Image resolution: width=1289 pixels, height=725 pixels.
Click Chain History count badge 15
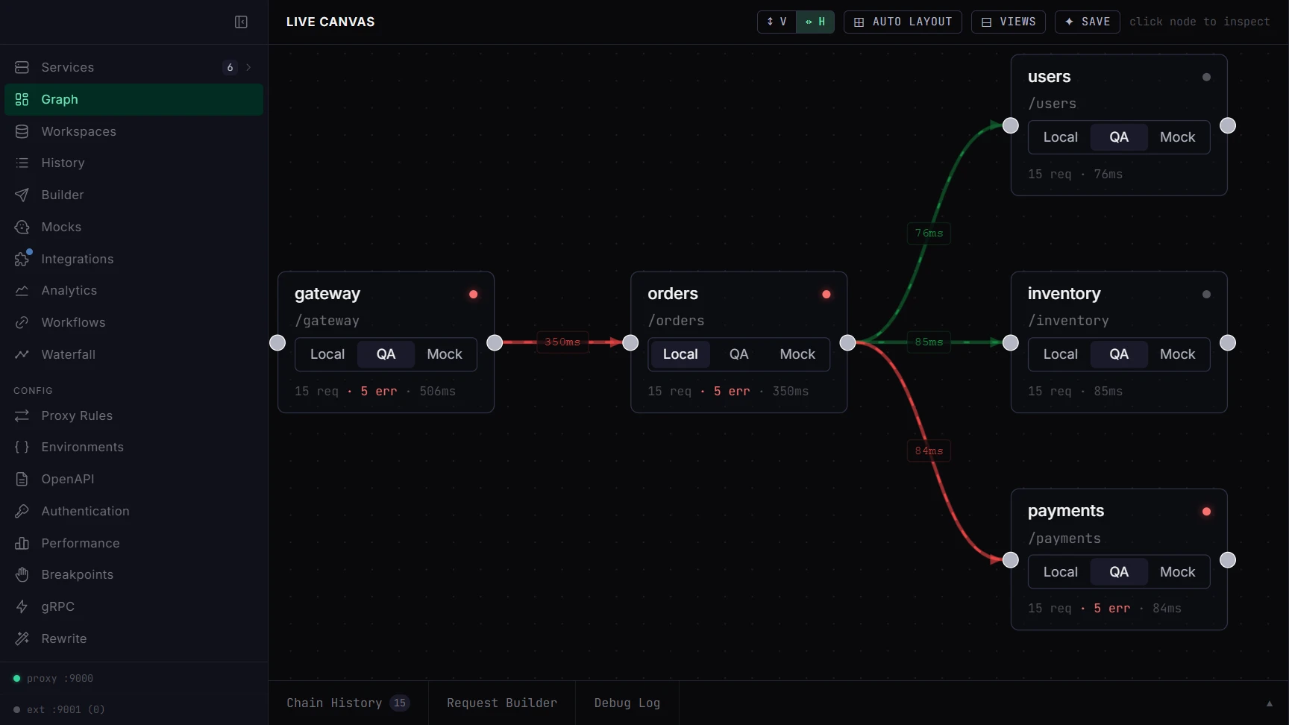click(400, 703)
